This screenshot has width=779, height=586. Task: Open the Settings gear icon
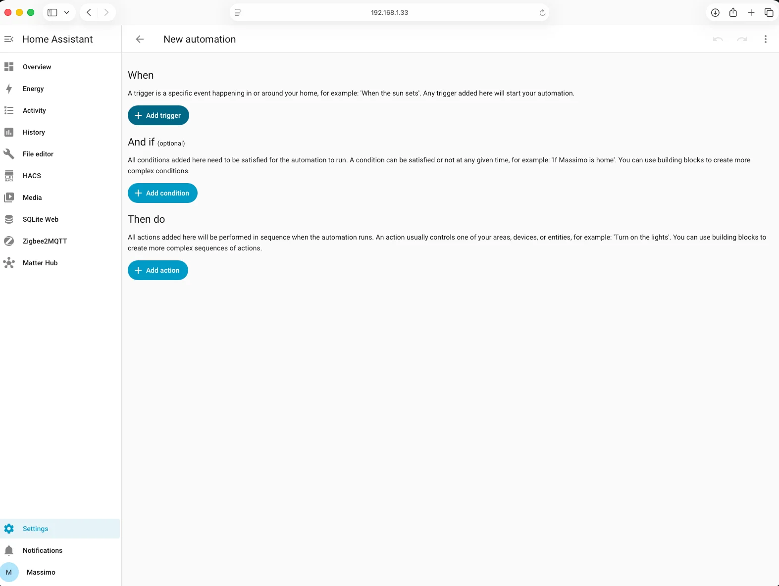pos(9,529)
